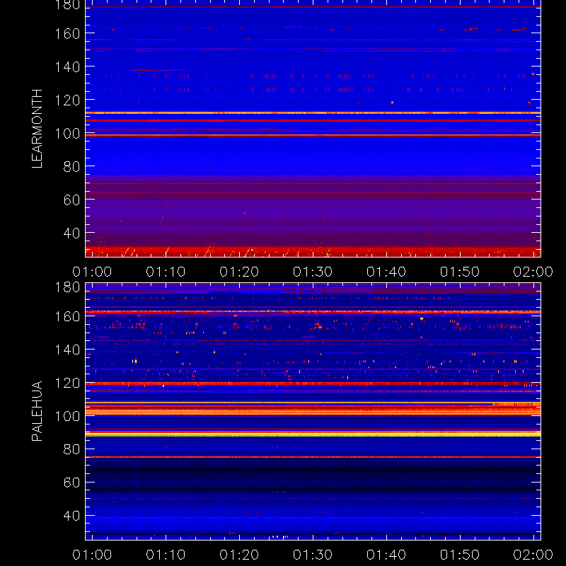Image resolution: width=566 pixels, height=566 pixels.
Task: Click the 01:20 label below the PALEHUA plot
Action: (x=239, y=555)
